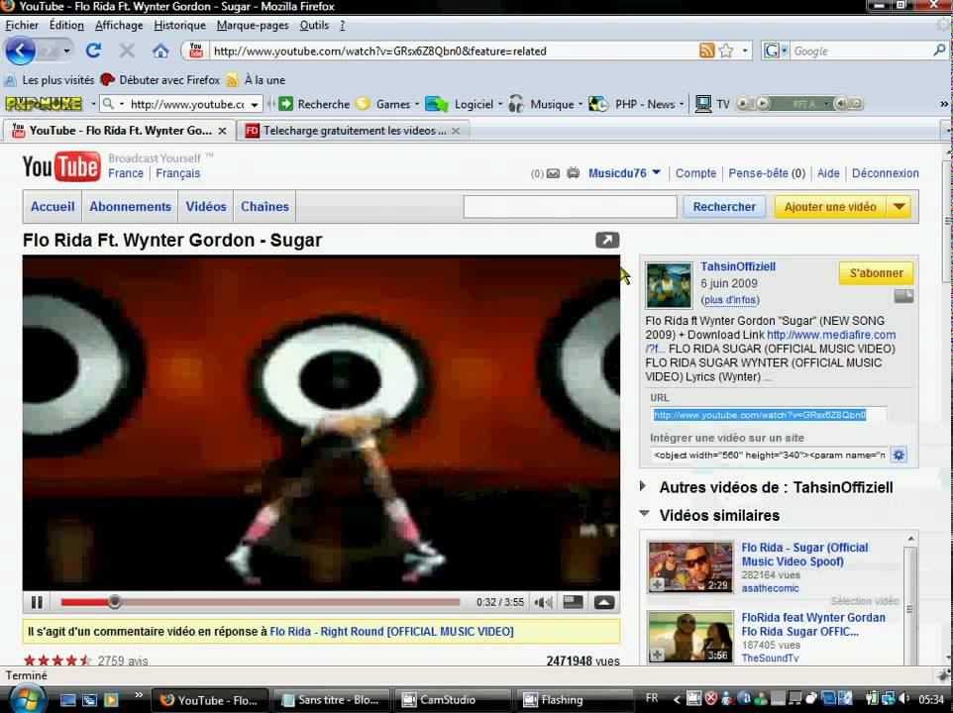953x713 pixels.
Task: Open Flo Rida - Right Round video link
Action: [391, 632]
